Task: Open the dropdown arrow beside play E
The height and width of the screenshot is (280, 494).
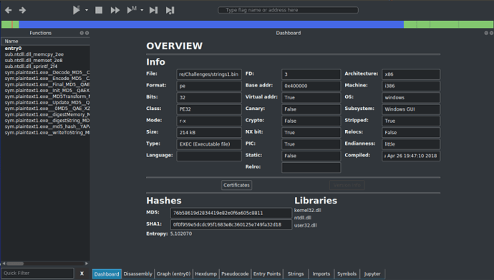Action: [x=87, y=11]
